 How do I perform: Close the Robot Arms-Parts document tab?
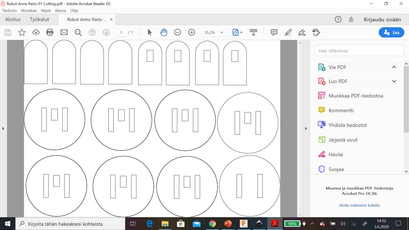[x=111, y=19]
